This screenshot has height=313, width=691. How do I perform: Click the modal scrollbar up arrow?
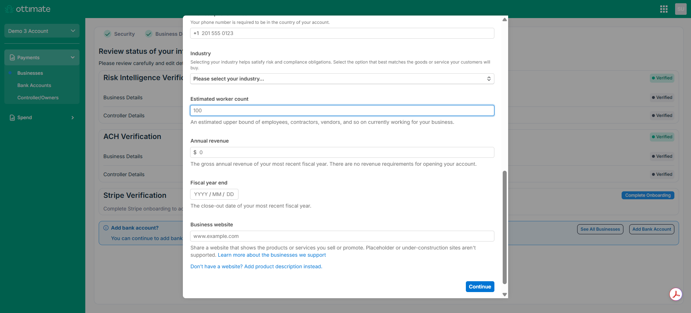point(505,19)
